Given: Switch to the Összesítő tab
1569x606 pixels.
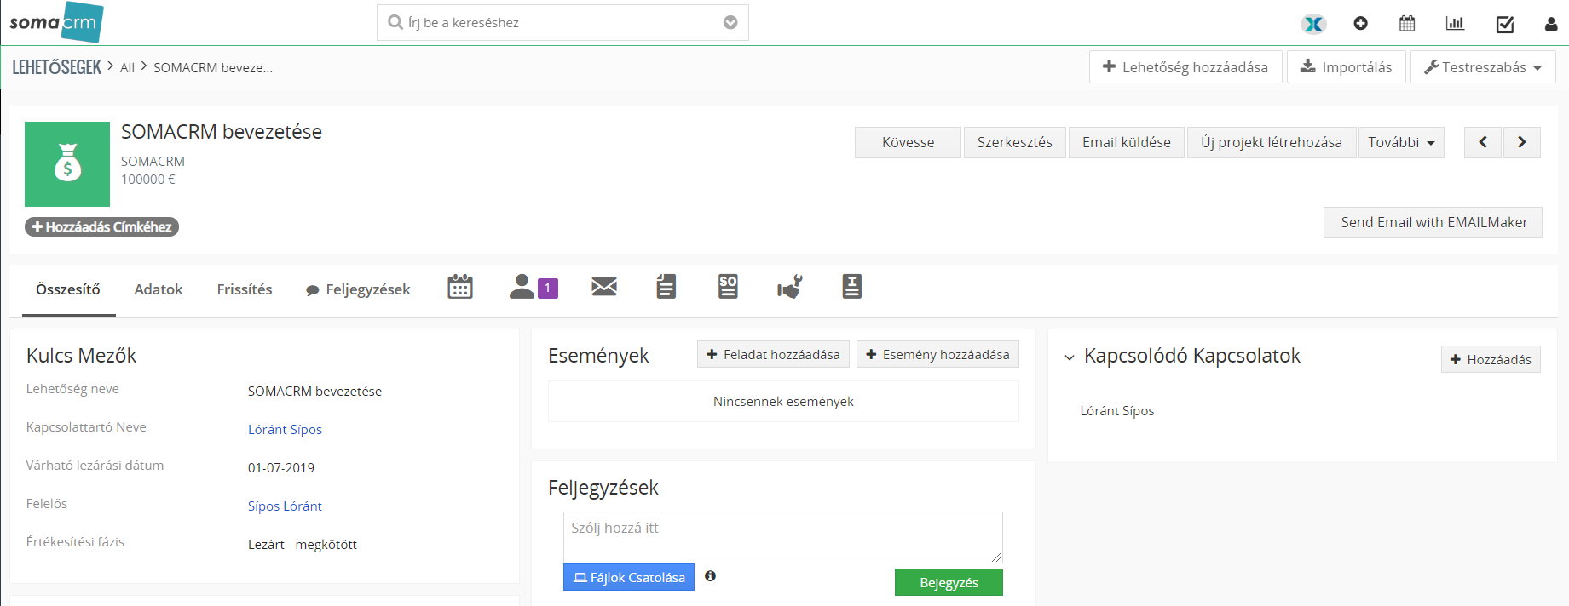Looking at the screenshot, I should coord(68,289).
